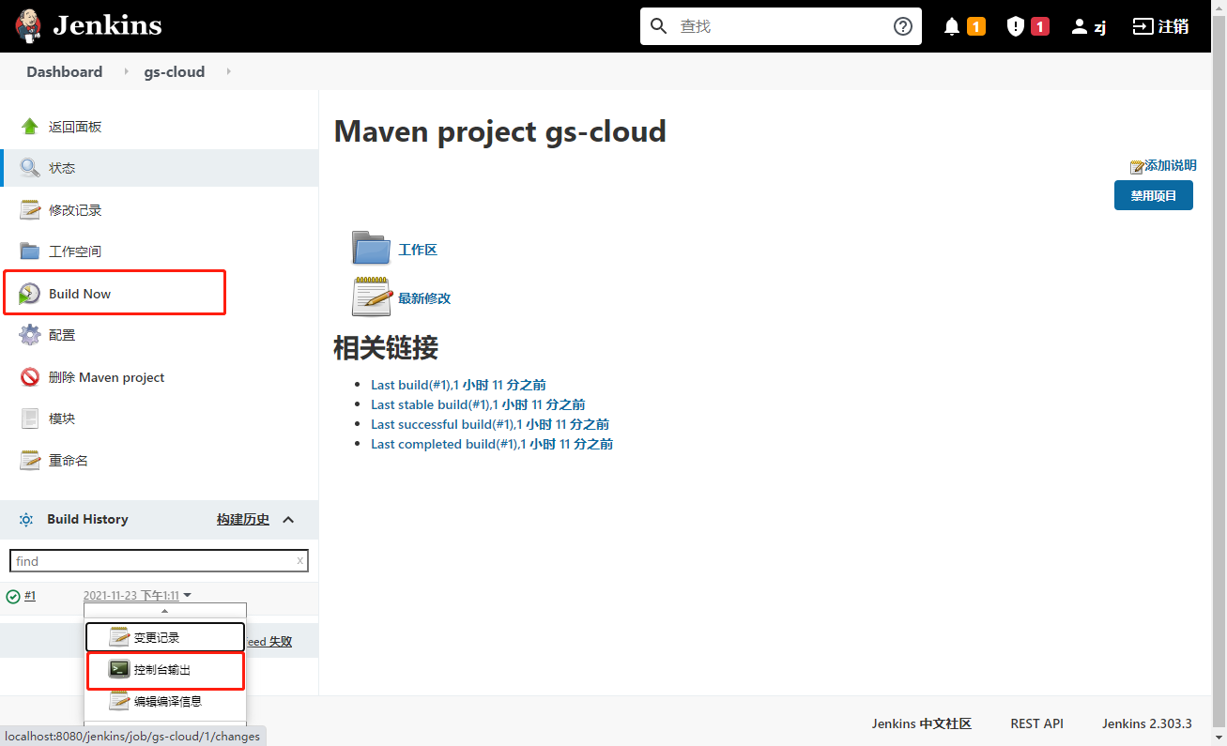Open Last build(#1) link

[x=458, y=385]
